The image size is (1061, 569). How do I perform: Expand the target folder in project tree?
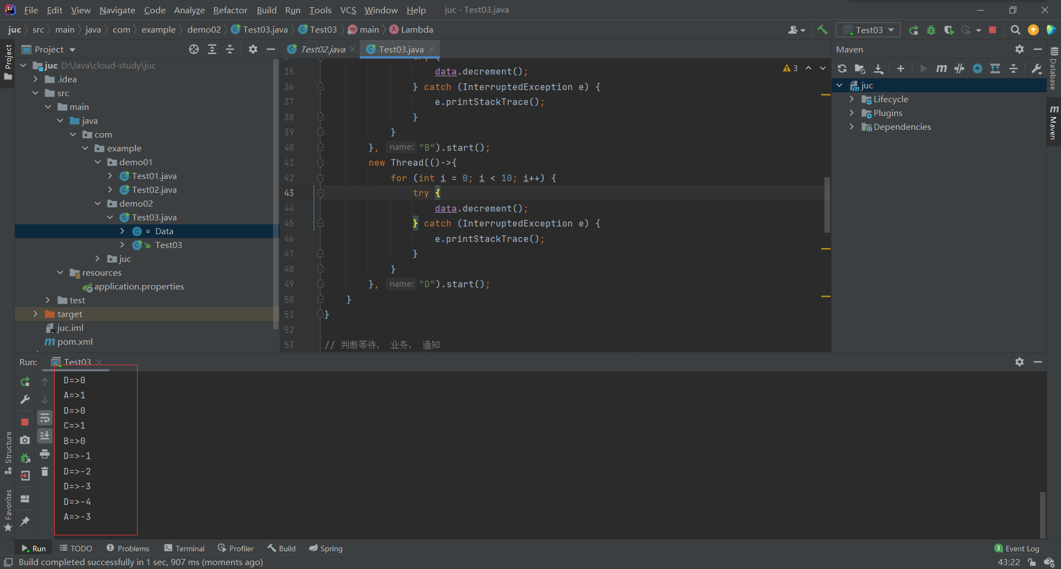point(36,314)
